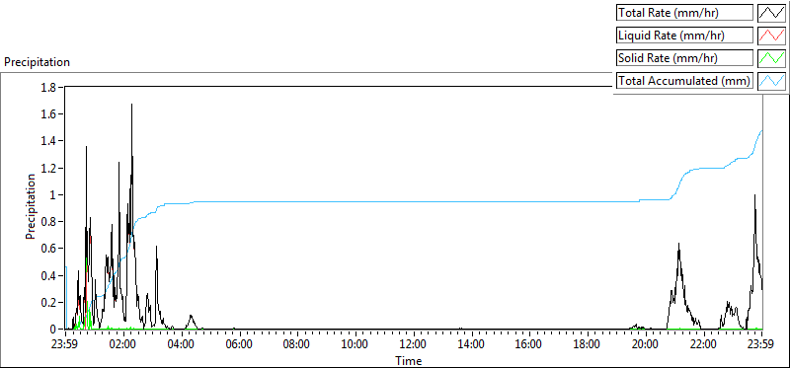Click the 02:00 time axis label
790x368 pixels.
123,345
